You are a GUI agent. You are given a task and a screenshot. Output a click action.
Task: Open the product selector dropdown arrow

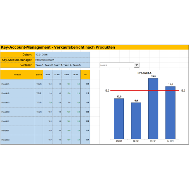pos(136,65)
